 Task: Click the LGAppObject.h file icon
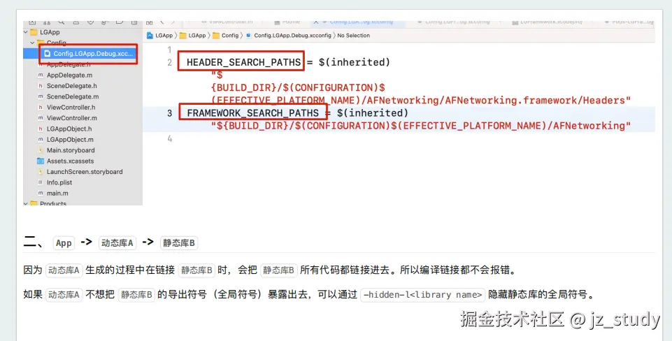coord(41,129)
